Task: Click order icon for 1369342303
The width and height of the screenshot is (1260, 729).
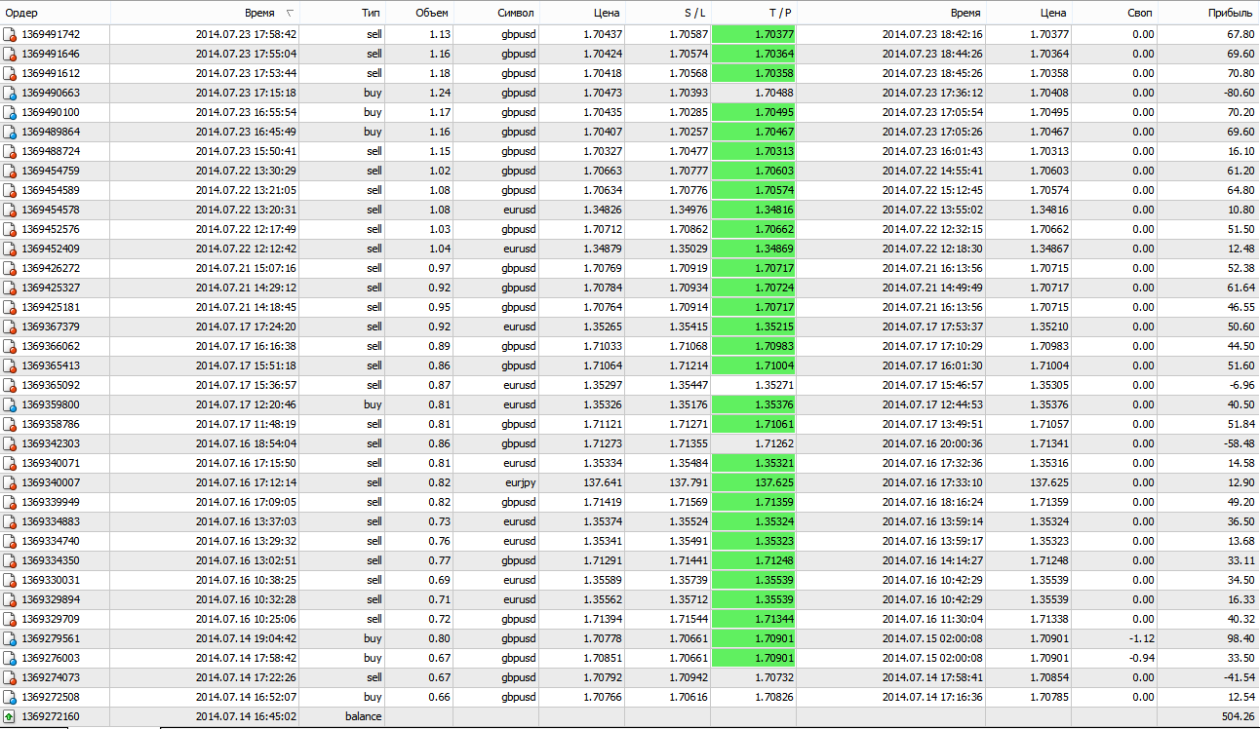Action: click(10, 443)
